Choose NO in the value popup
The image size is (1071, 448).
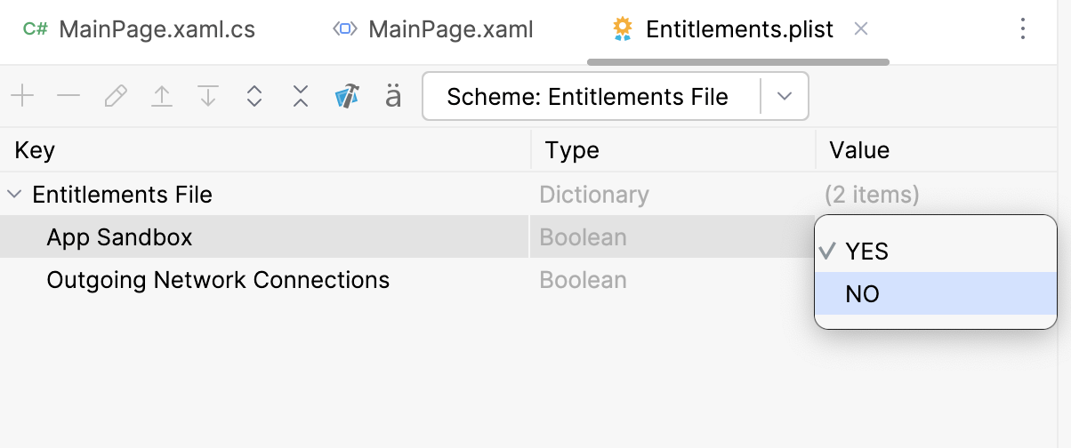pos(863,294)
